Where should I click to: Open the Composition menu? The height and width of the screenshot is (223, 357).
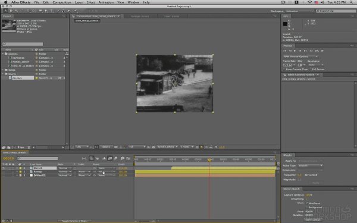[62, 2]
